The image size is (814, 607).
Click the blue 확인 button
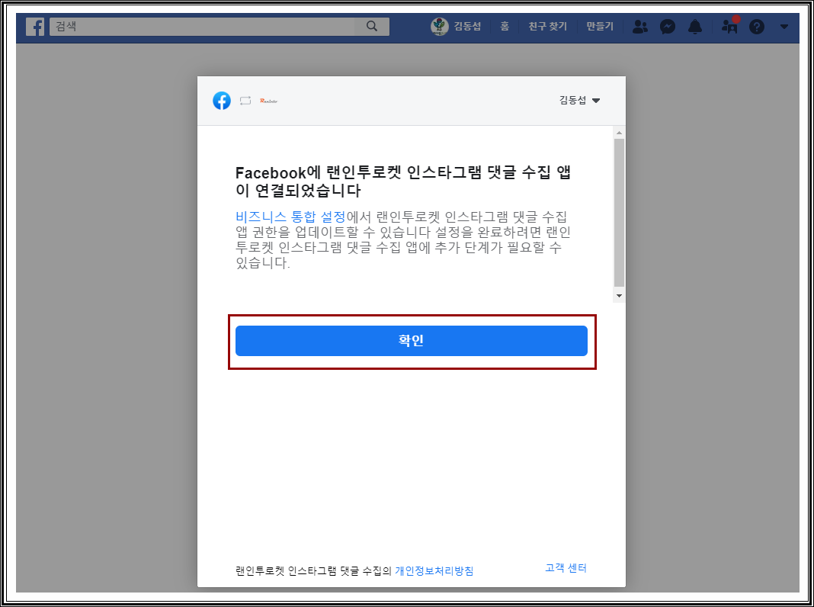(x=411, y=341)
